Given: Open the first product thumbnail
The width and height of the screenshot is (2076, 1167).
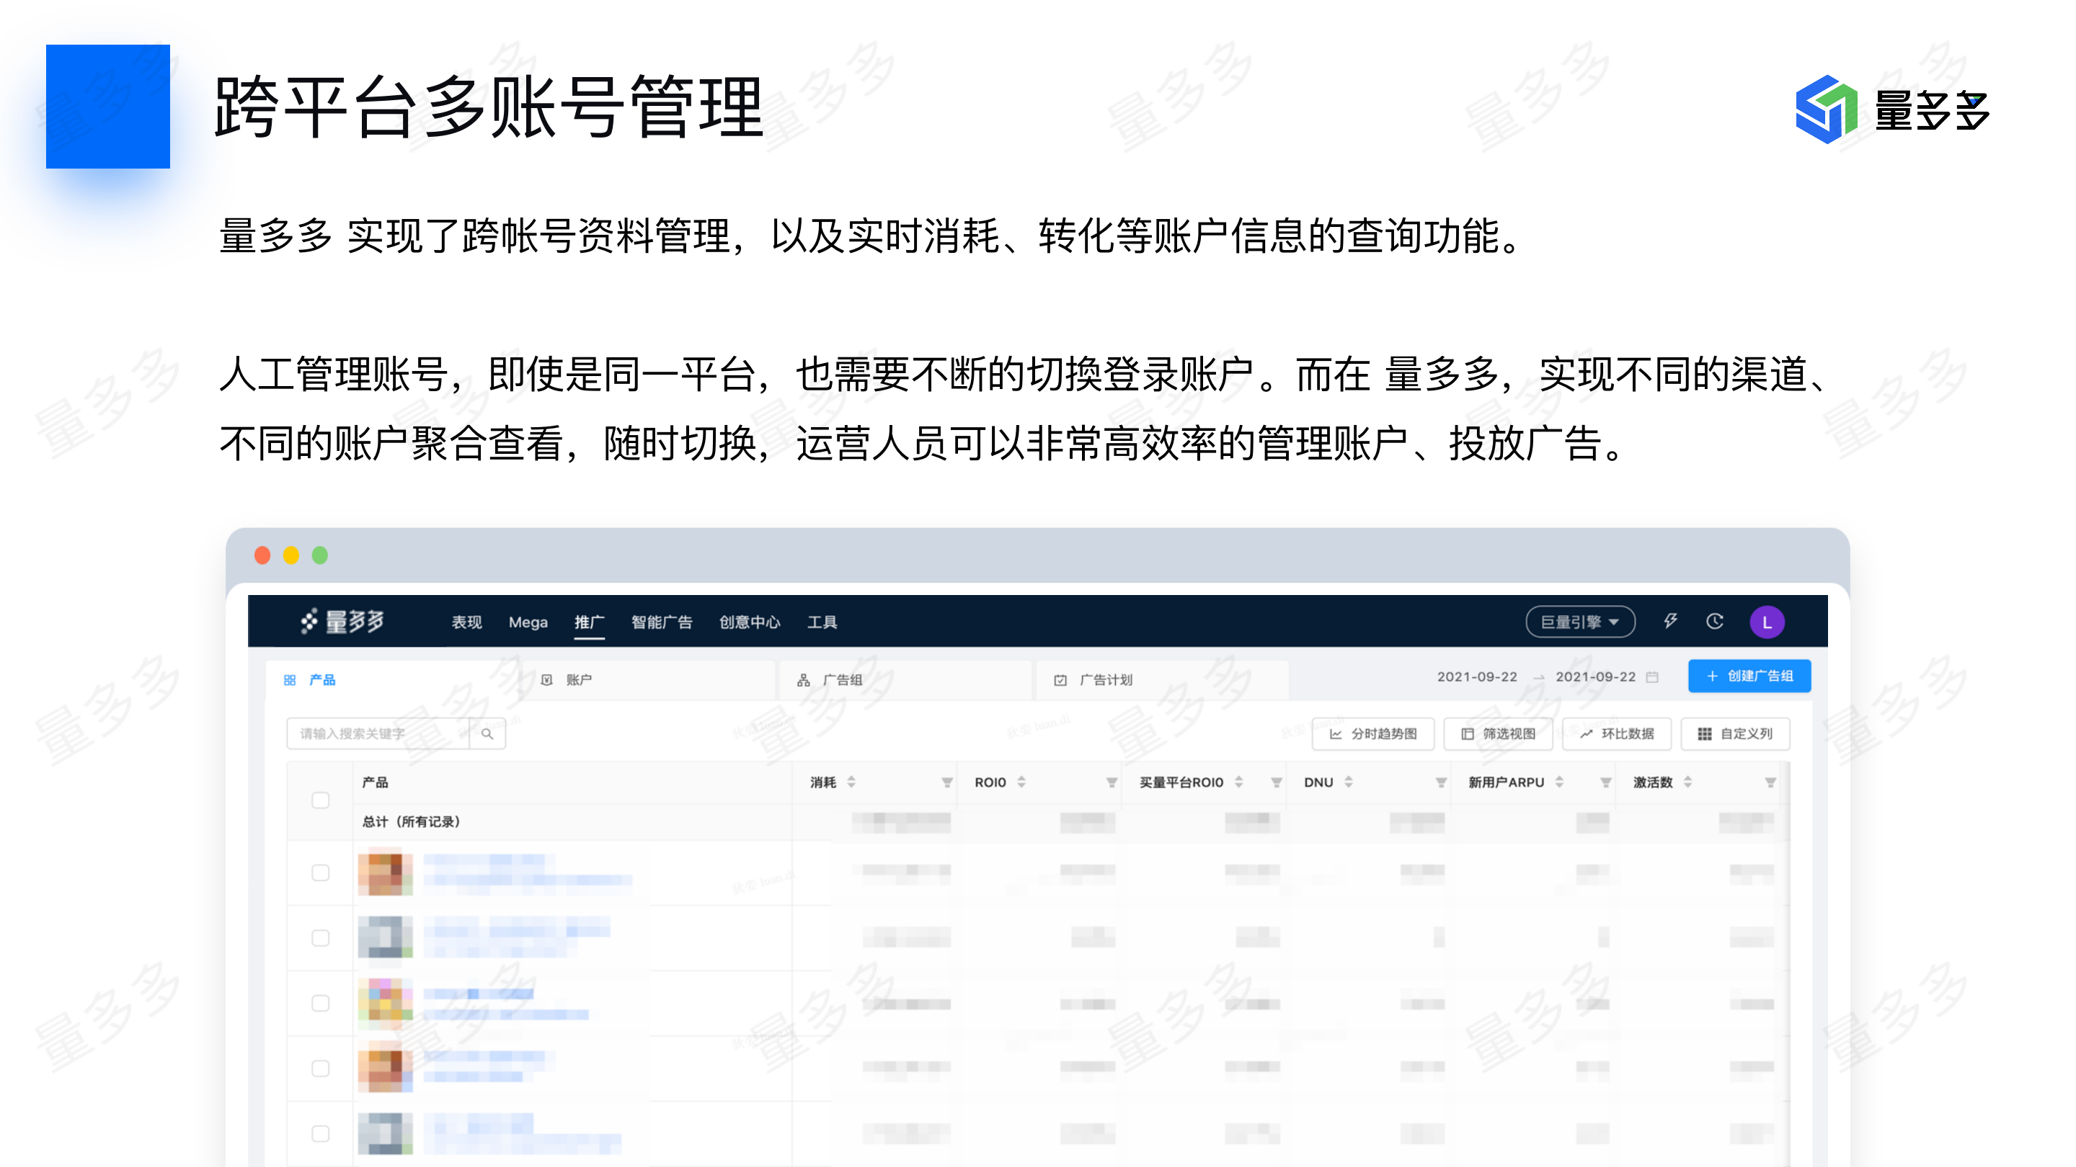Looking at the screenshot, I should [x=384, y=873].
